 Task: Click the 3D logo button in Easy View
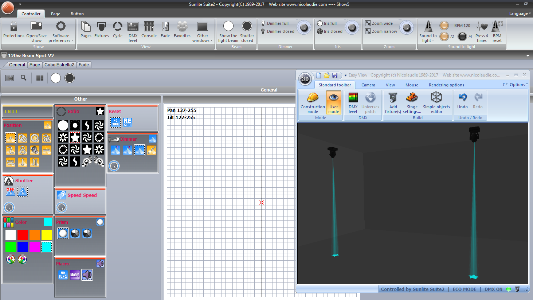click(x=305, y=78)
